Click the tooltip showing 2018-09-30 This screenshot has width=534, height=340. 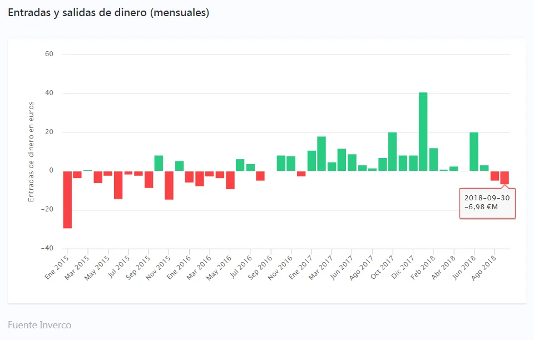coord(487,203)
